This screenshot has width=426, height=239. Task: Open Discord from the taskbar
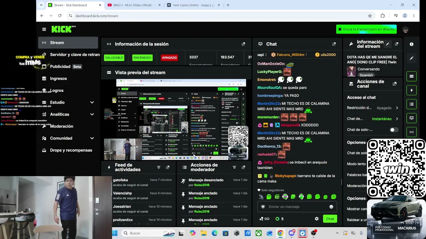[292, 233]
